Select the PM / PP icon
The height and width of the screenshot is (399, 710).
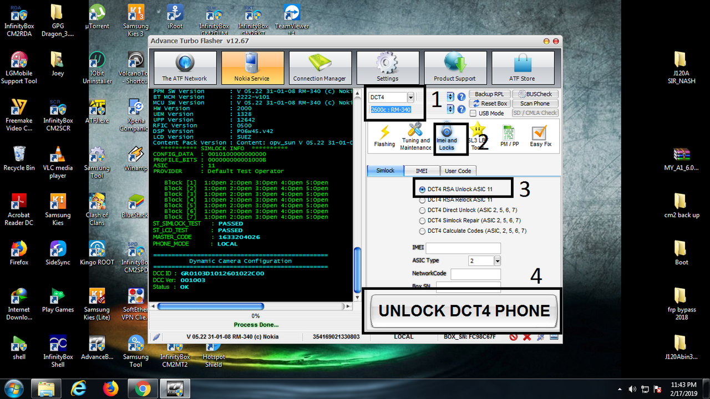[x=510, y=136]
